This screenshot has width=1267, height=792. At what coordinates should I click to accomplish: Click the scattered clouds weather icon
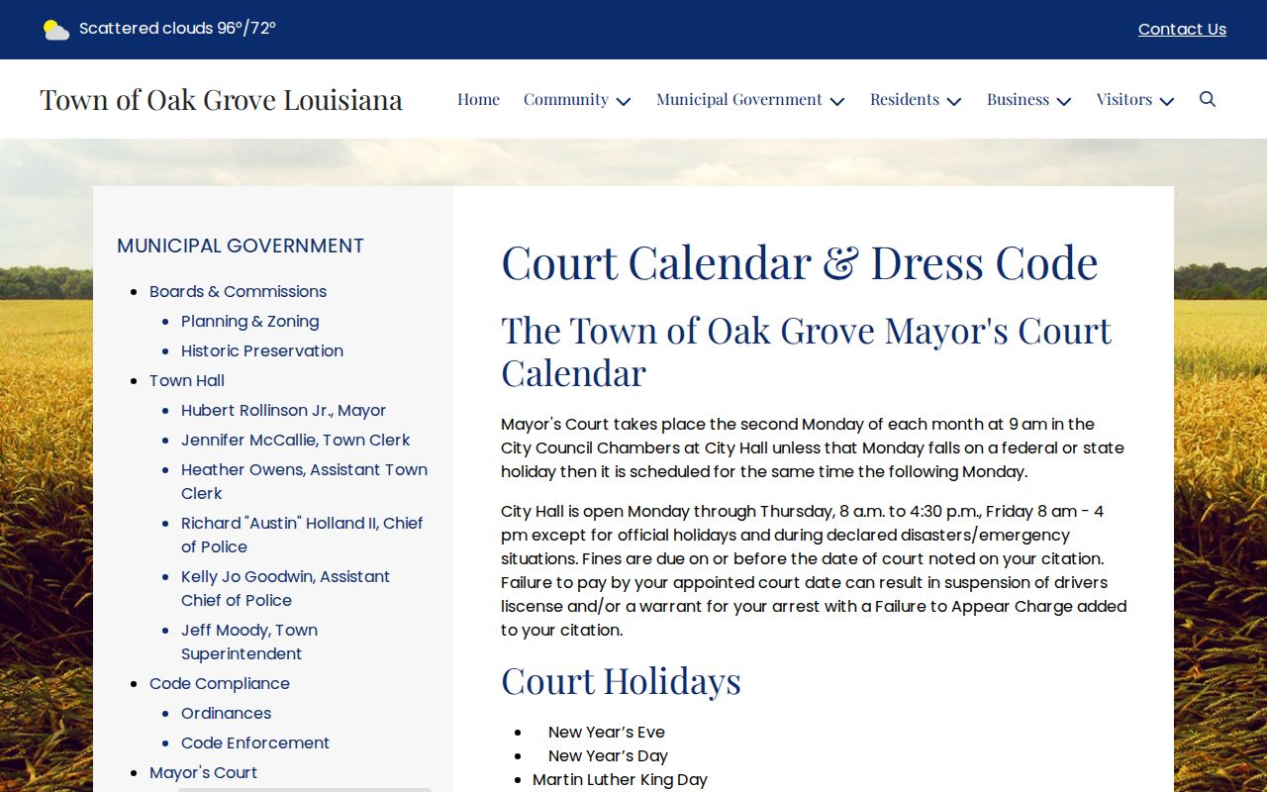click(x=56, y=30)
